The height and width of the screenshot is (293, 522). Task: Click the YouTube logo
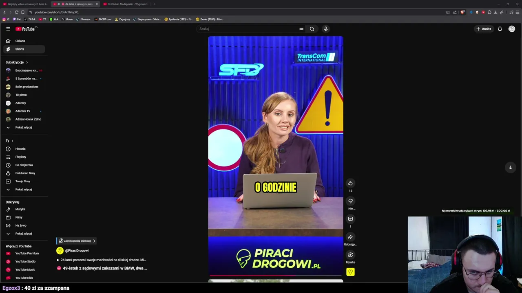point(26,29)
